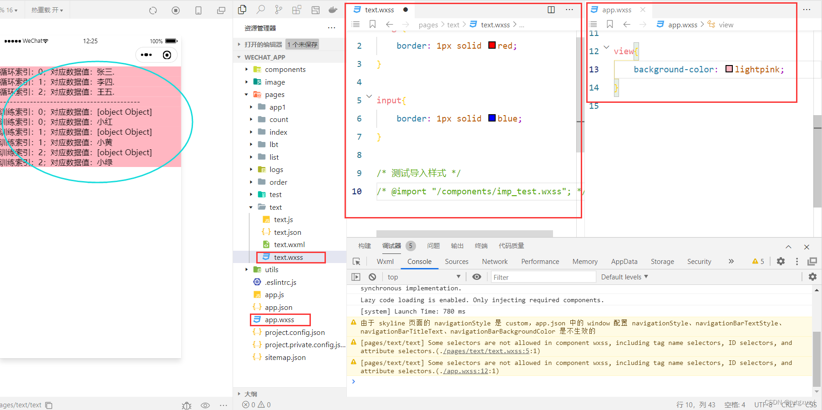The width and height of the screenshot is (822, 410).
Task: Collapse debugger panel with up chevron
Action: [788, 247]
